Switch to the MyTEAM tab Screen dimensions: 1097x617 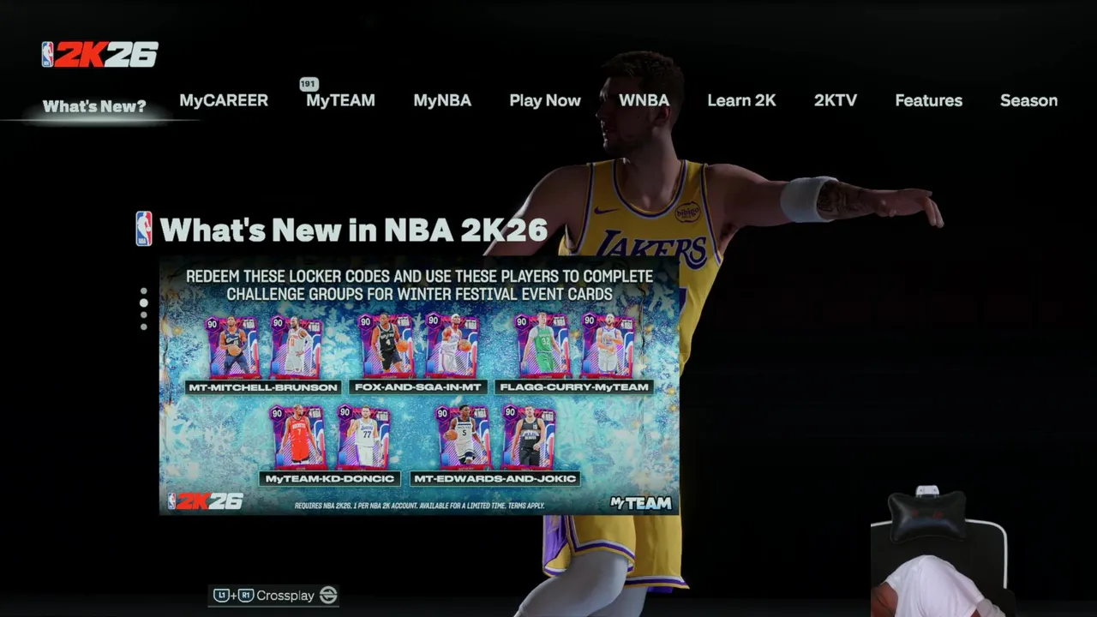point(340,100)
